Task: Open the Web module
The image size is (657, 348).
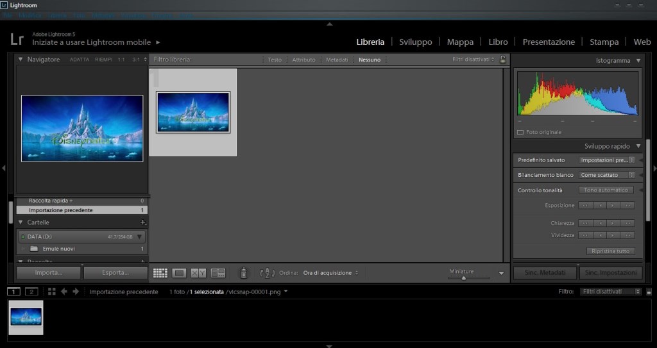Action: point(642,42)
